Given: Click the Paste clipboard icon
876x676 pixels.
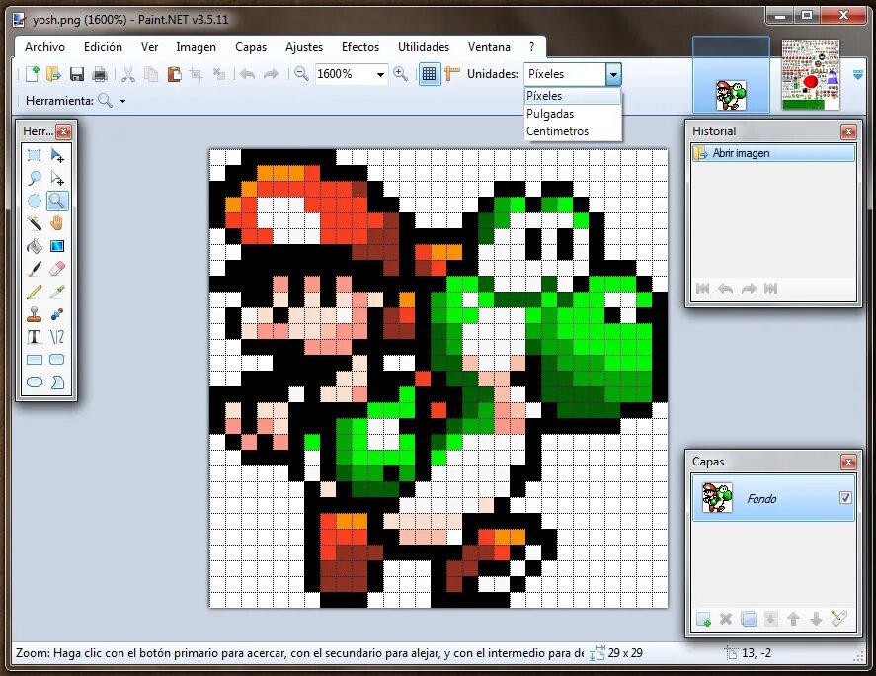Looking at the screenshot, I should (x=174, y=74).
